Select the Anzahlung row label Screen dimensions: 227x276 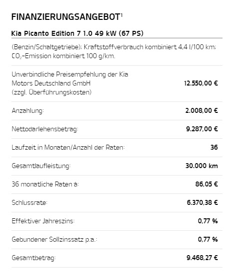27,111
